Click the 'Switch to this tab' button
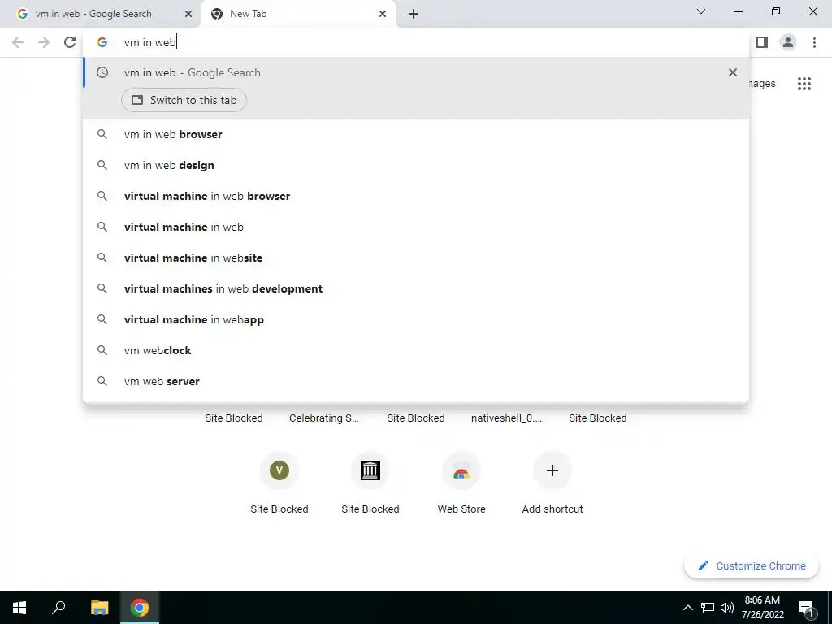The width and height of the screenshot is (832, 624). click(x=184, y=100)
